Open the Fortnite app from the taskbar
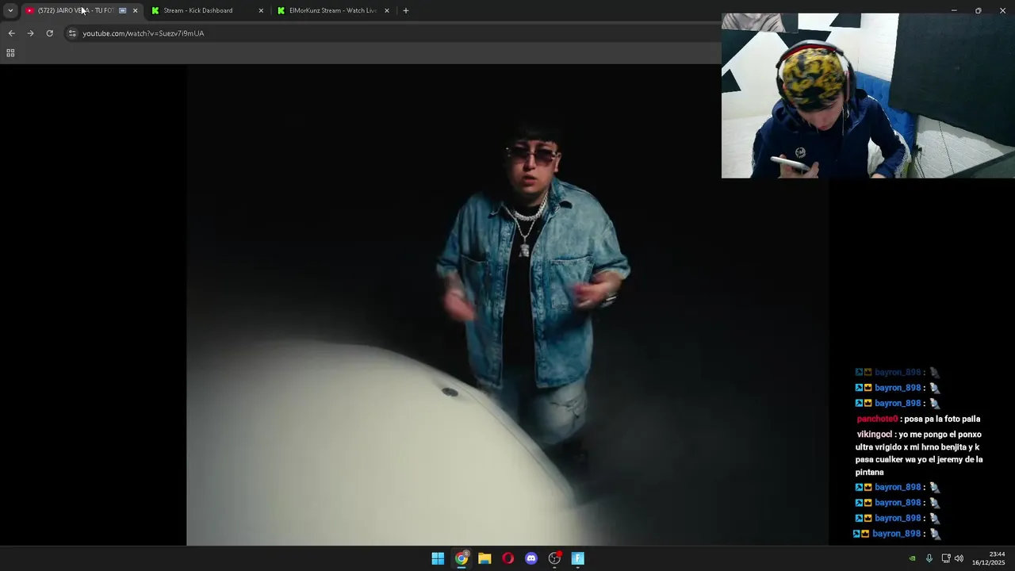Image resolution: width=1015 pixels, height=571 pixels. (x=578, y=558)
